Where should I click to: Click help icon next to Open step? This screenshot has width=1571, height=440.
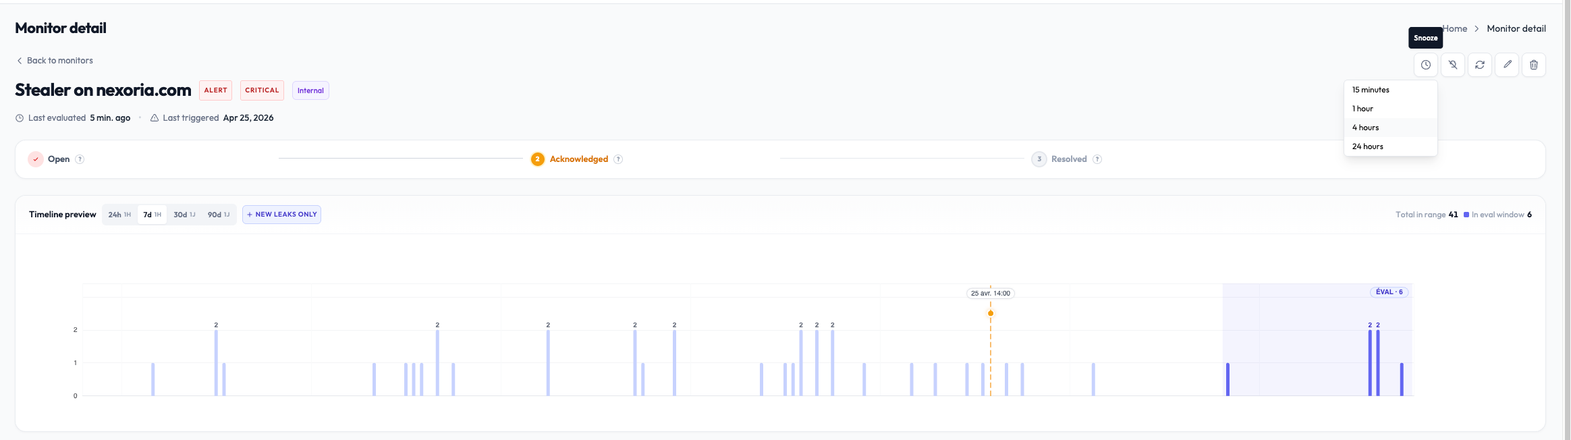(80, 159)
